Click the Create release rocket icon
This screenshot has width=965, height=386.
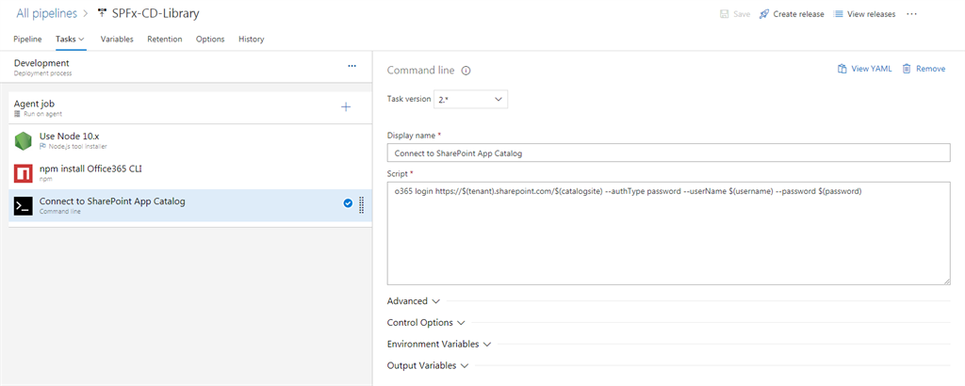764,14
